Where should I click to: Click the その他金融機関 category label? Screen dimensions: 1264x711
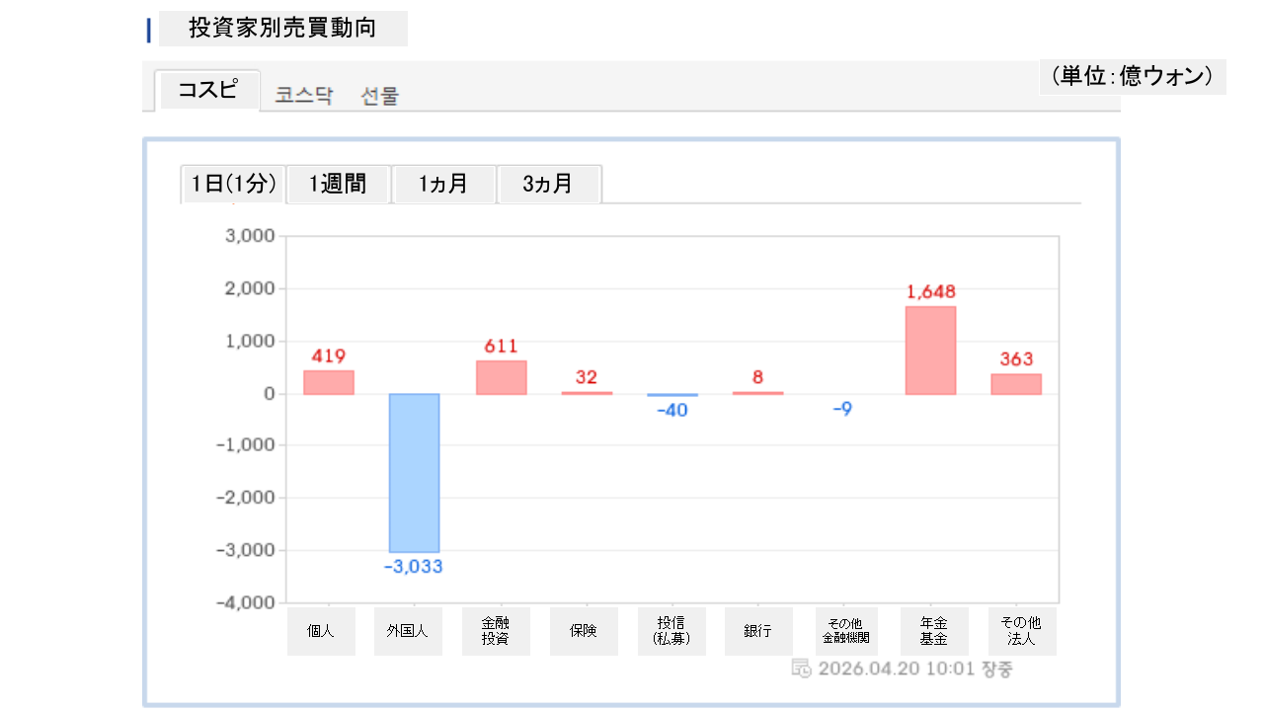coord(844,631)
